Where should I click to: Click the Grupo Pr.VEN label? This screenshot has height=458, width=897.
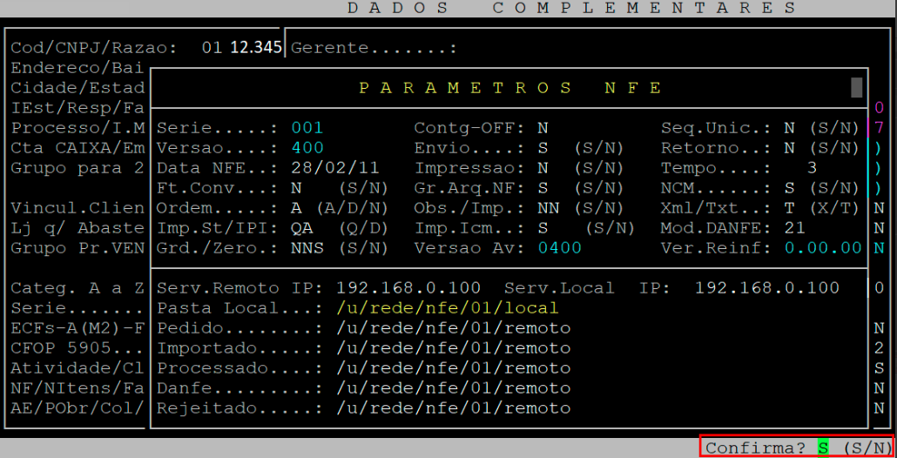click(x=78, y=248)
